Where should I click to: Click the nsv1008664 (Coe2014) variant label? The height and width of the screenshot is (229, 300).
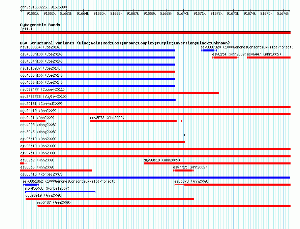[40, 47]
